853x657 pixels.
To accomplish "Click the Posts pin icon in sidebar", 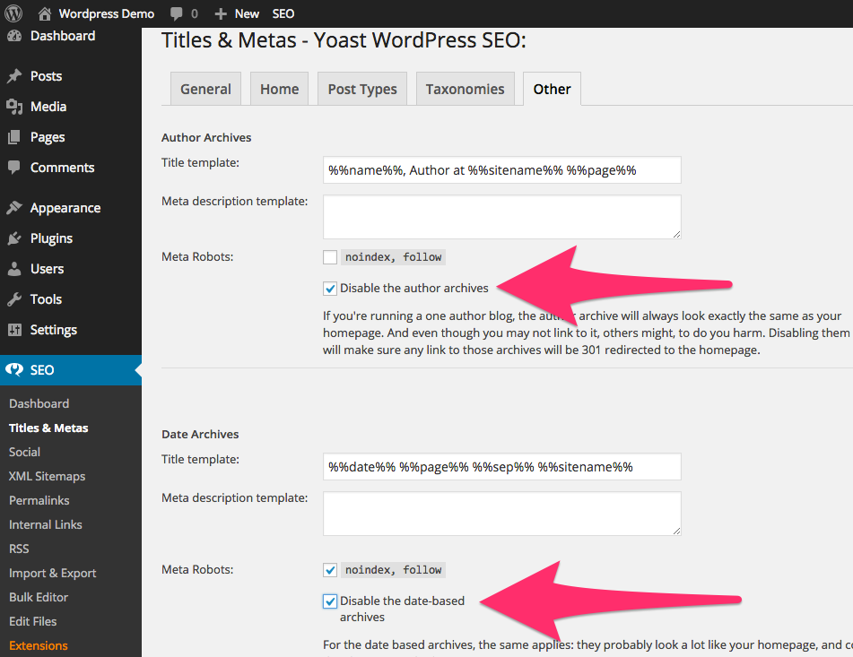I will click(14, 76).
